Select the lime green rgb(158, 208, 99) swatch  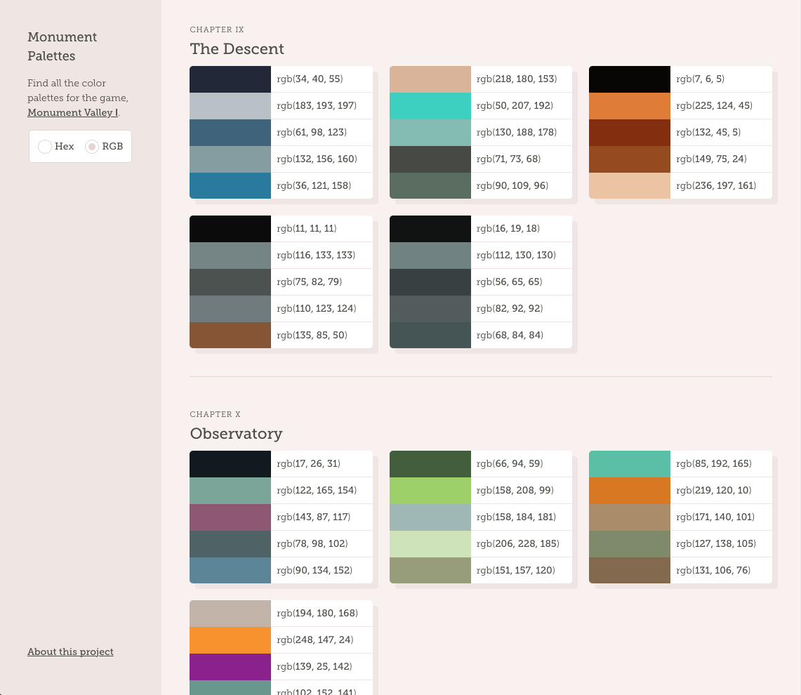(x=430, y=490)
